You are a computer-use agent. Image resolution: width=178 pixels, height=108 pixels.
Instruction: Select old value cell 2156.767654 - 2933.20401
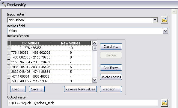click(31, 62)
